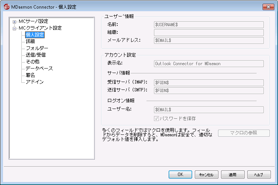Select MCサーバ設定 in the tree
The width and height of the screenshot is (278, 185).
tap(33, 21)
